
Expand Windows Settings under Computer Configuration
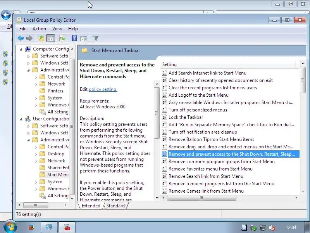(28, 63)
